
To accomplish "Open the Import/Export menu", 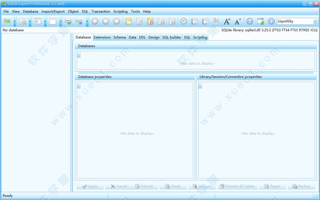I will [53, 11].
